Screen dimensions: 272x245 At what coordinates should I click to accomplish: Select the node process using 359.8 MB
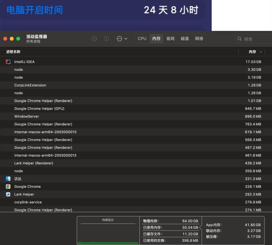click(136, 171)
